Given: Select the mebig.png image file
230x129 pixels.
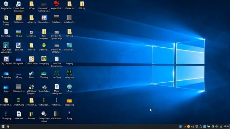Looking at the screenshot, I should [69, 74].
